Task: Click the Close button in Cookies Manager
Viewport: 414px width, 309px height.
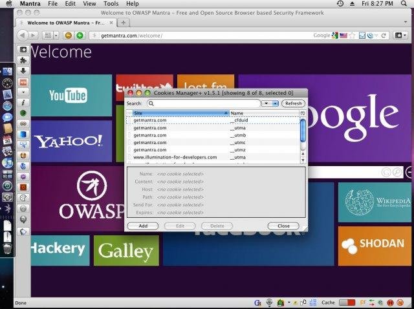Action: click(x=283, y=226)
